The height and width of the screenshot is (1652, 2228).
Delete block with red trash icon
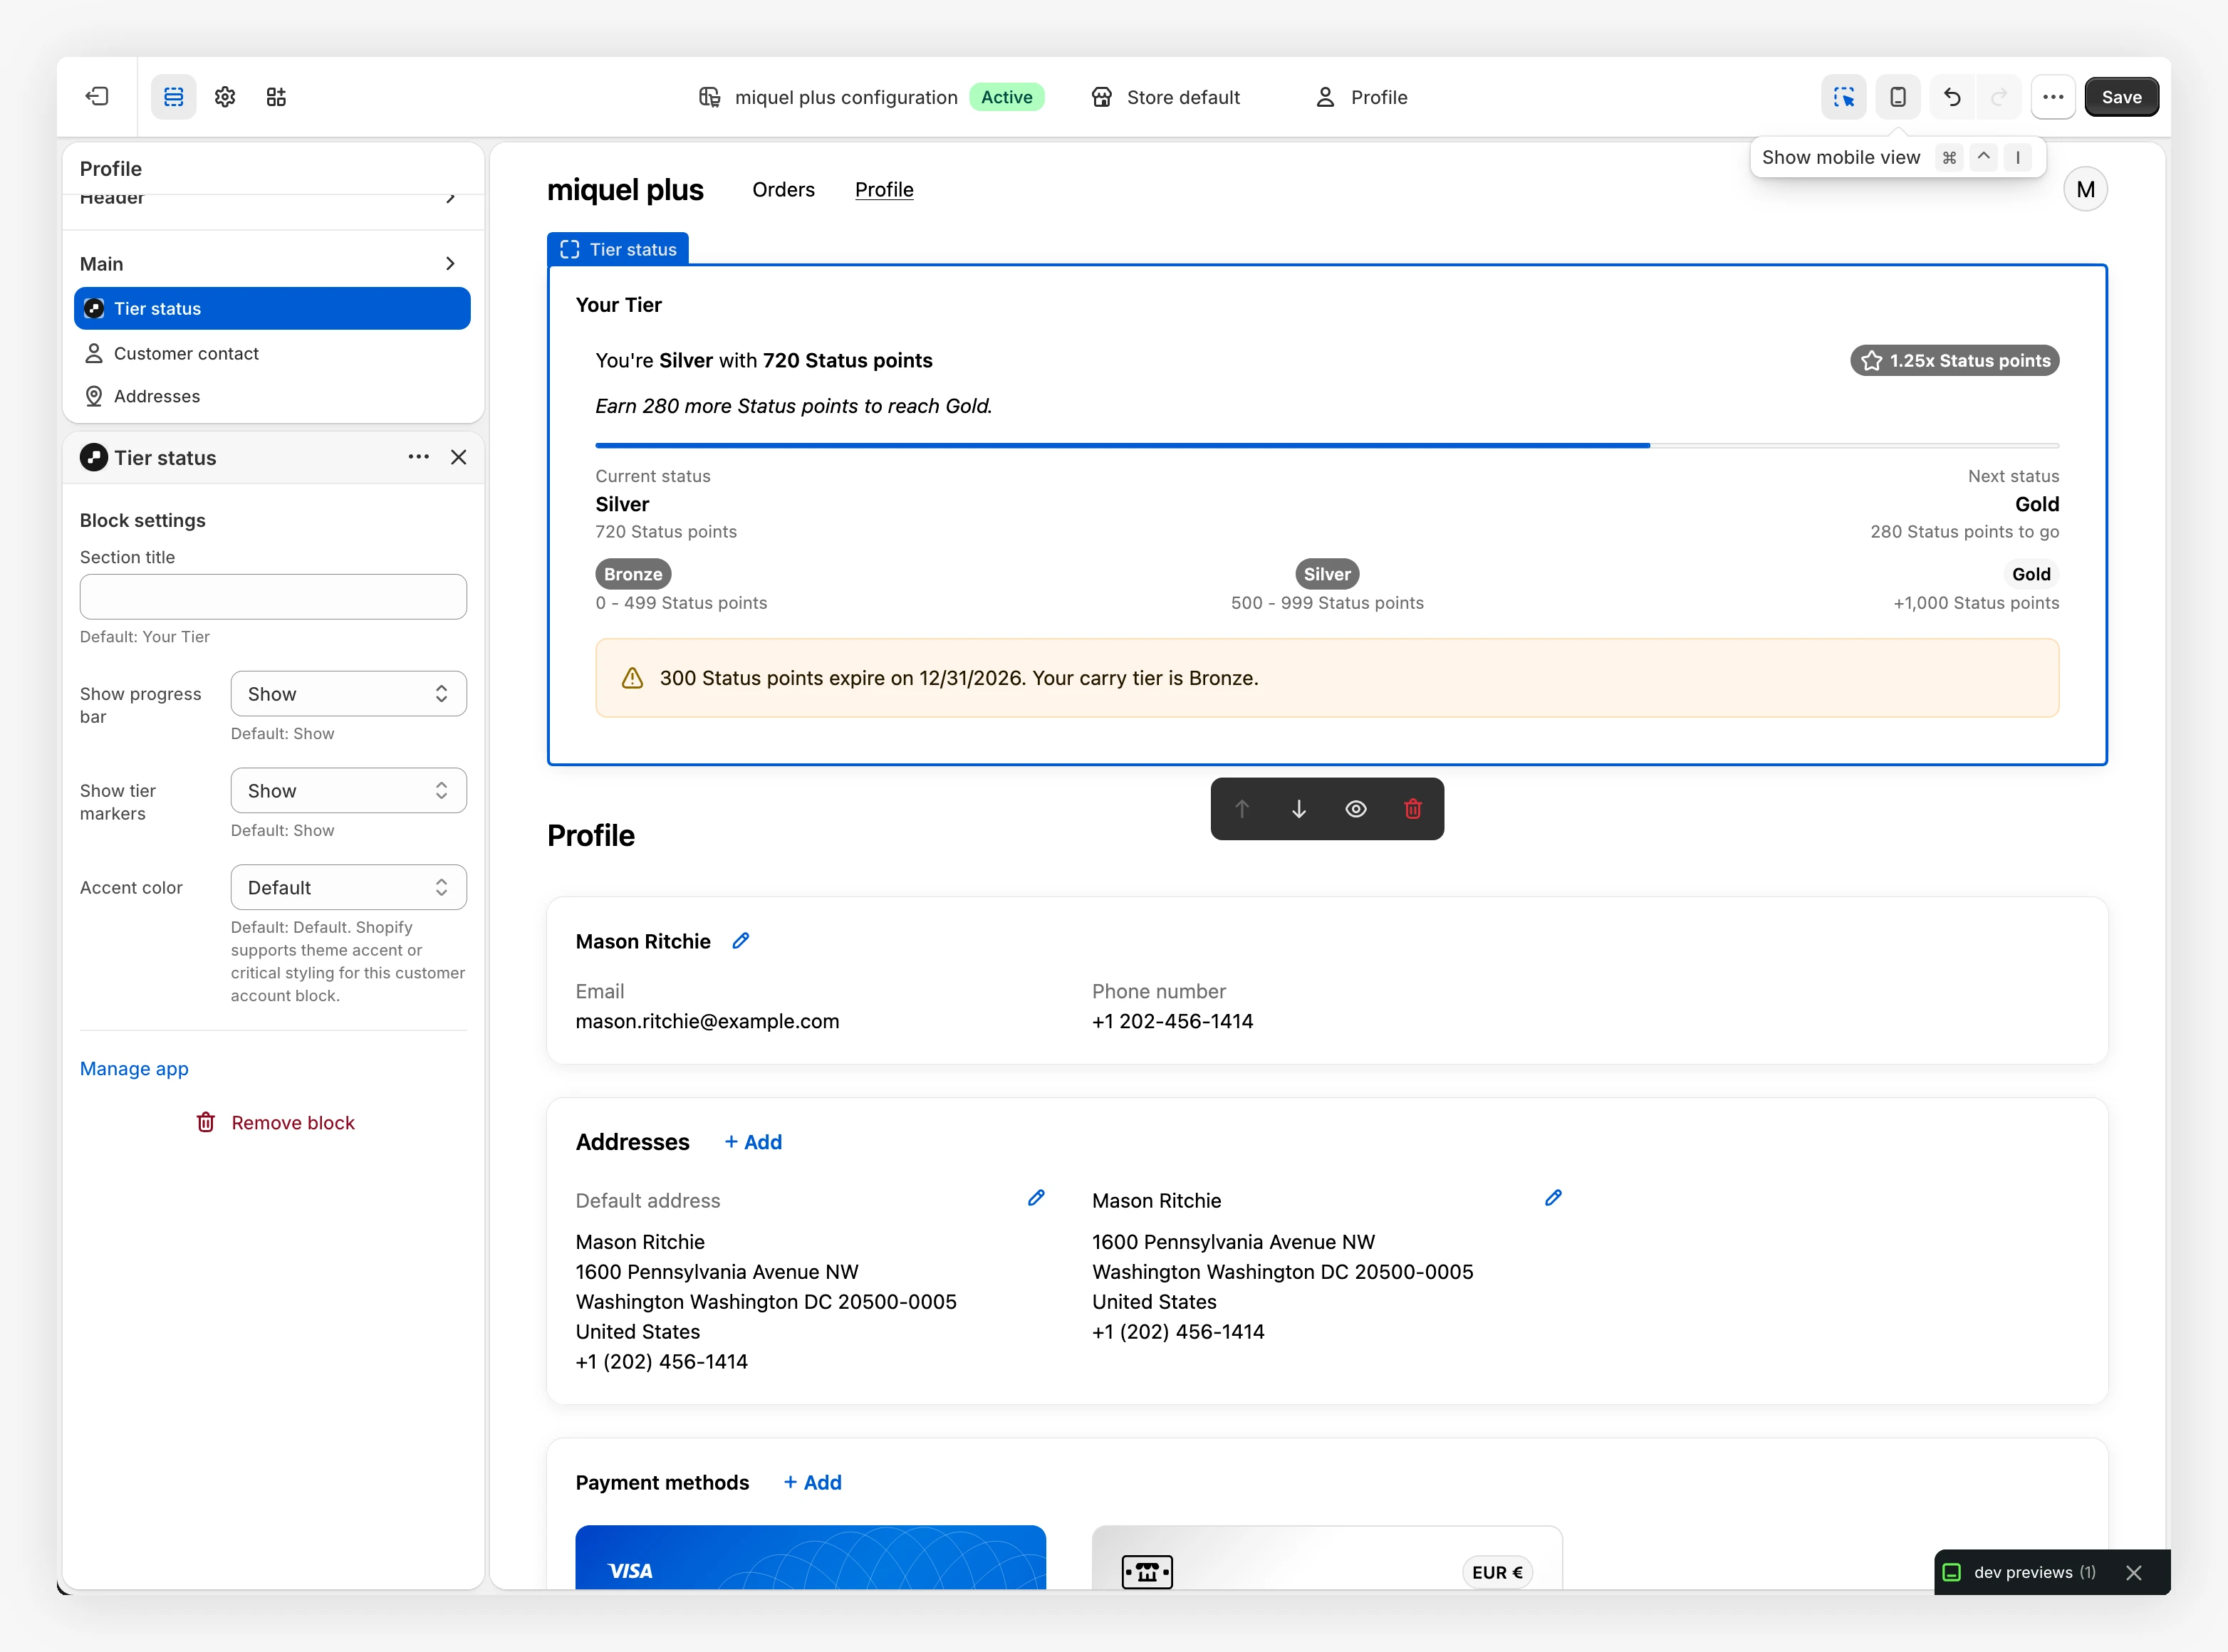(1413, 809)
